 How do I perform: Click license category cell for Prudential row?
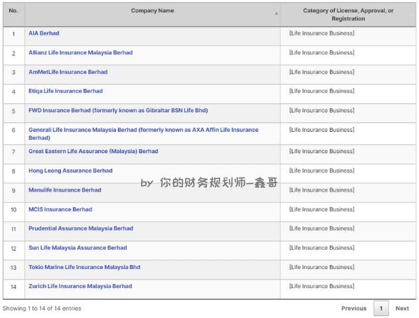point(348,231)
